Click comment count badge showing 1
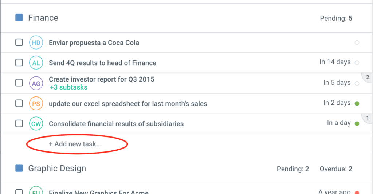The height and width of the screenshot is (194, 373). click(367, 118)
